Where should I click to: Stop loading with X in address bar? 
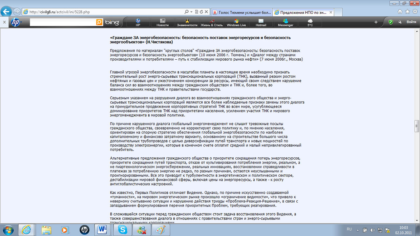pyautogui.click(x=206, y=12)
